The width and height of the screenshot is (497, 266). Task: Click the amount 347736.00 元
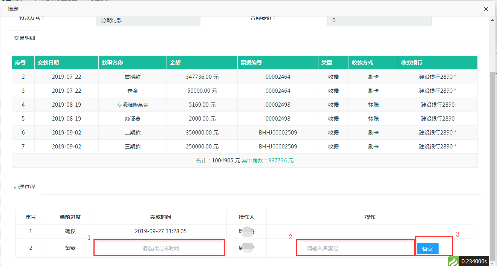click(202, 77)
